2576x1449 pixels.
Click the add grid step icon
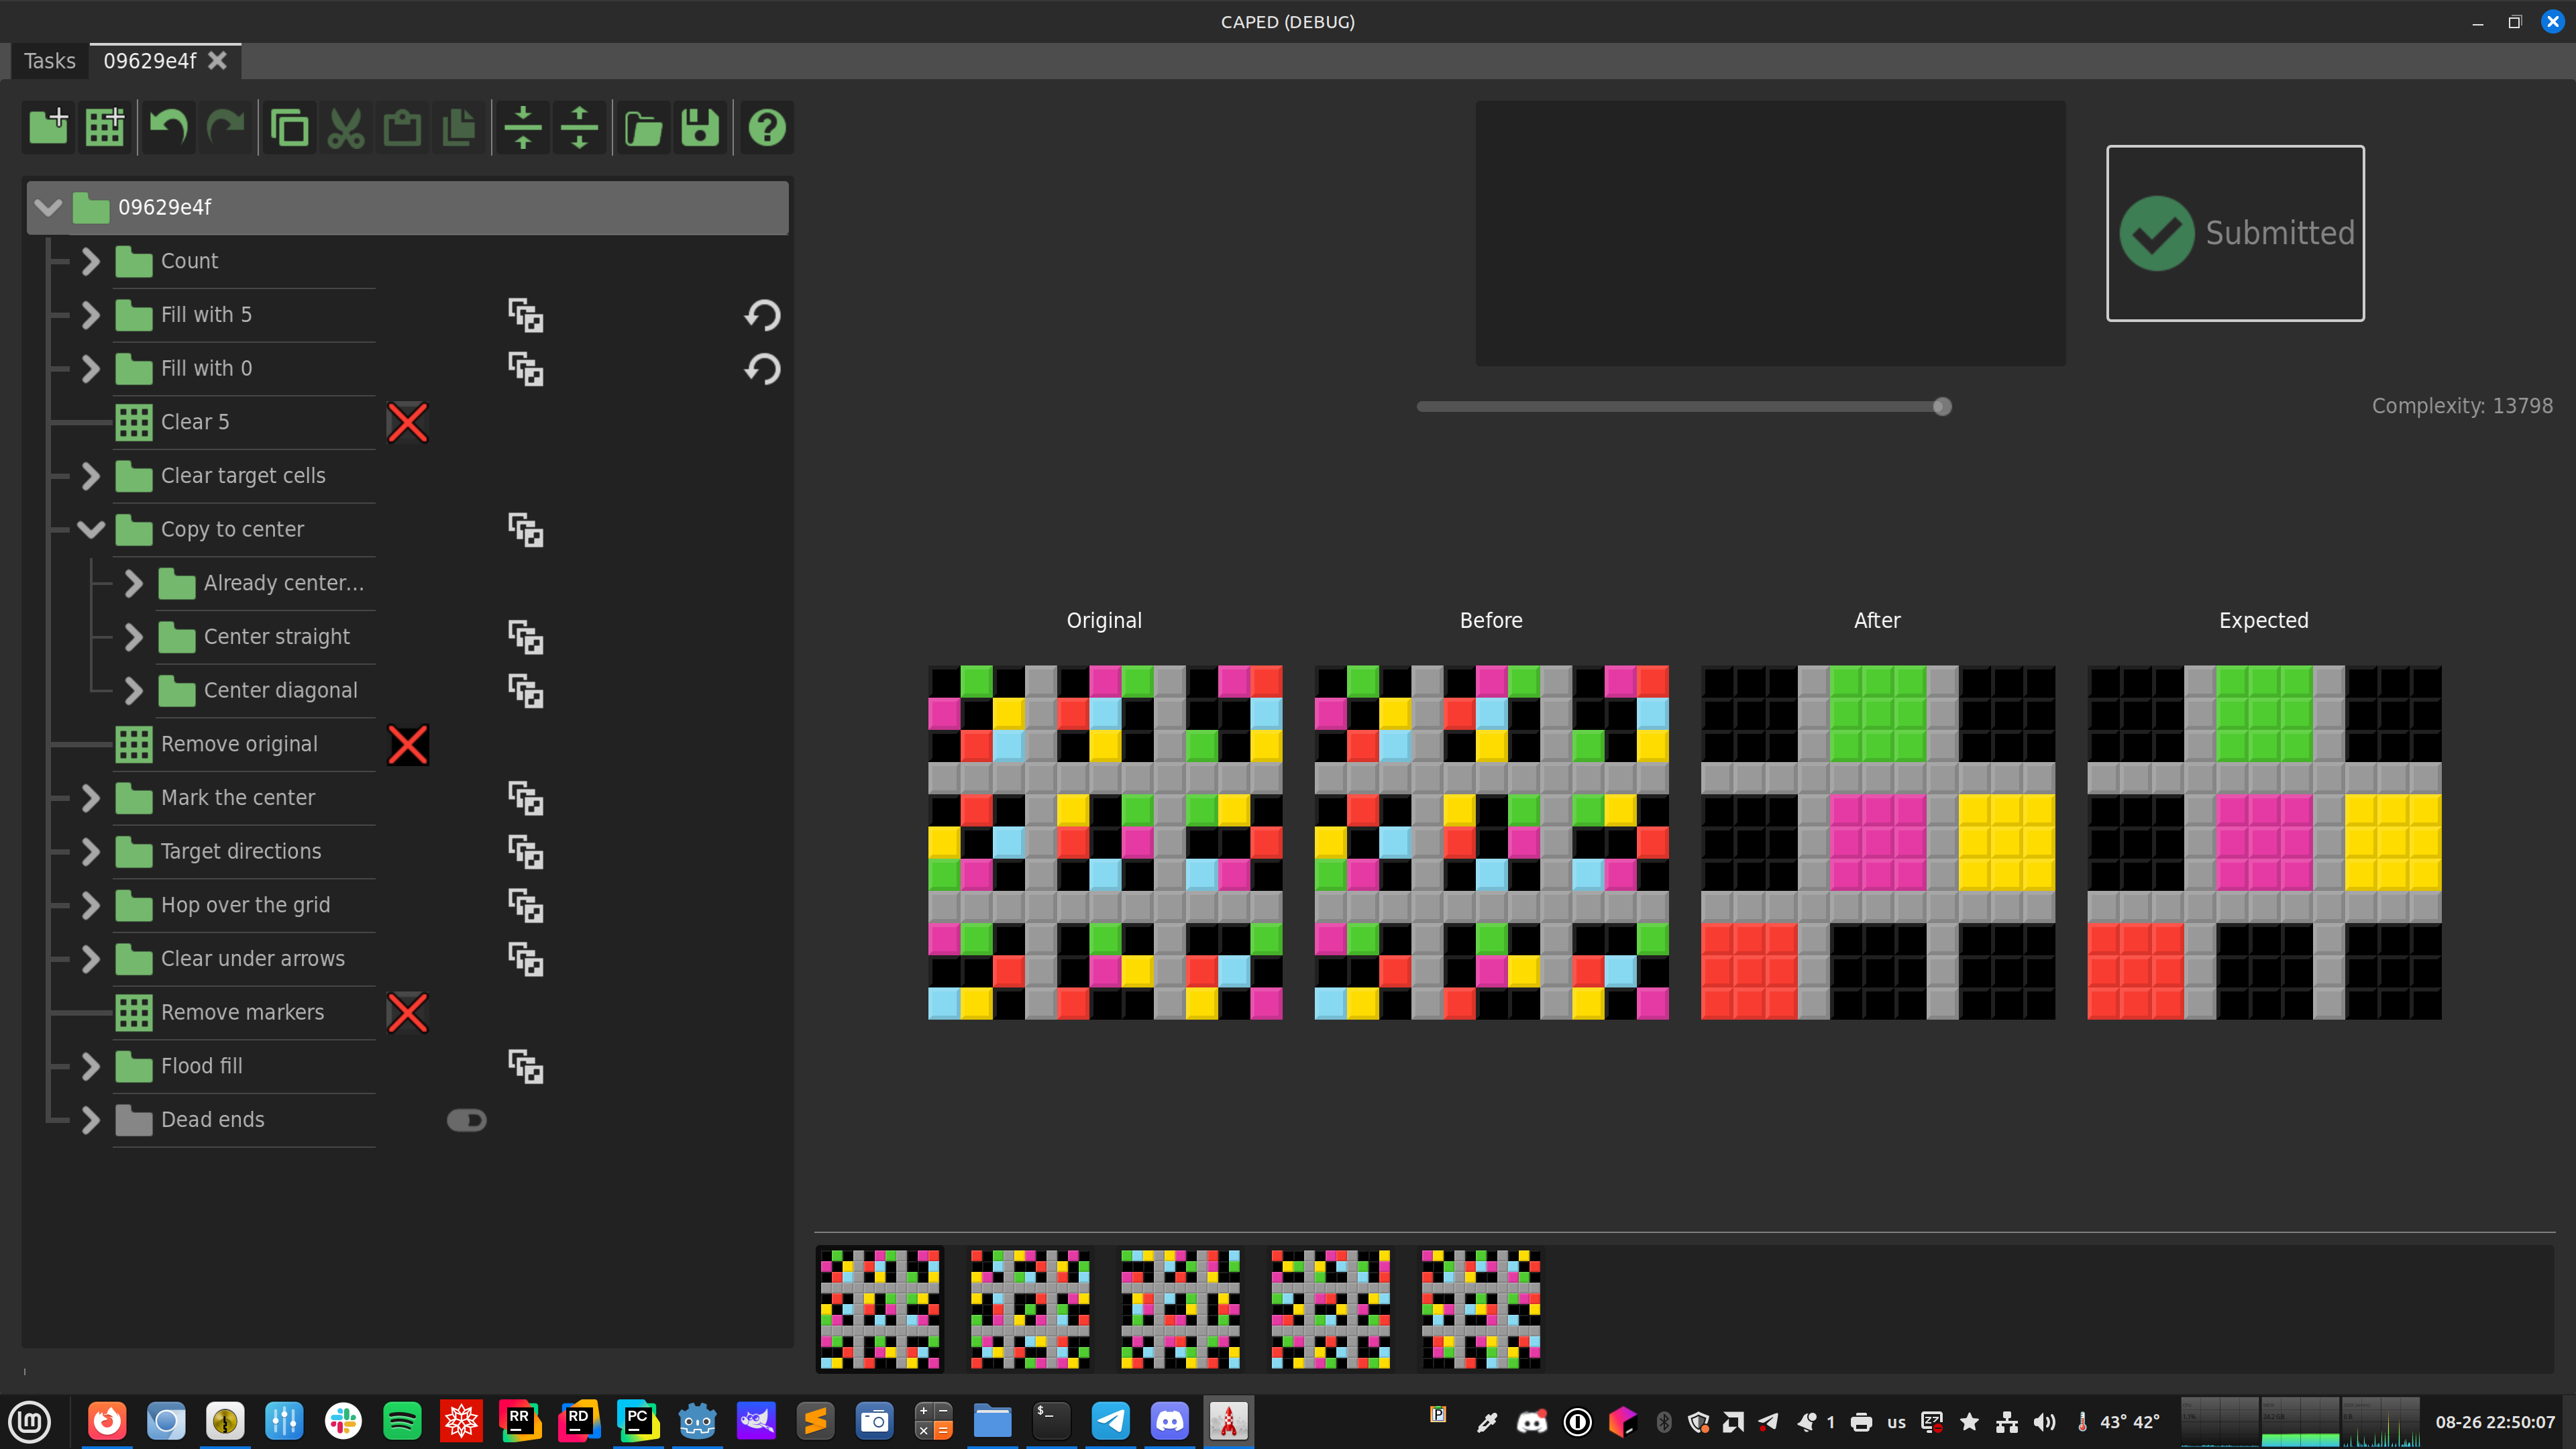click(105, 128)
